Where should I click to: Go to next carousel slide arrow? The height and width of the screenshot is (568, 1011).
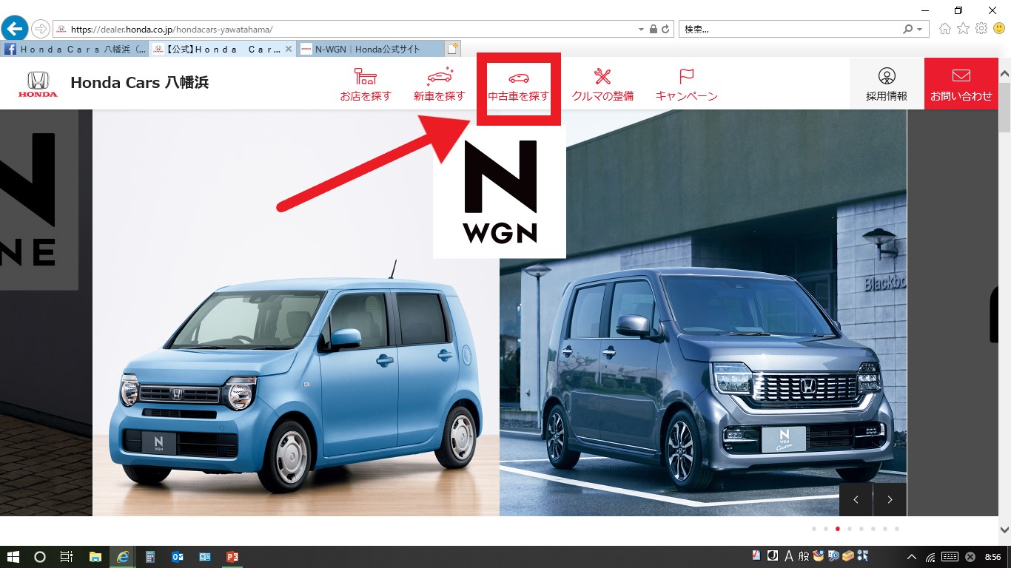coord(890,499)
